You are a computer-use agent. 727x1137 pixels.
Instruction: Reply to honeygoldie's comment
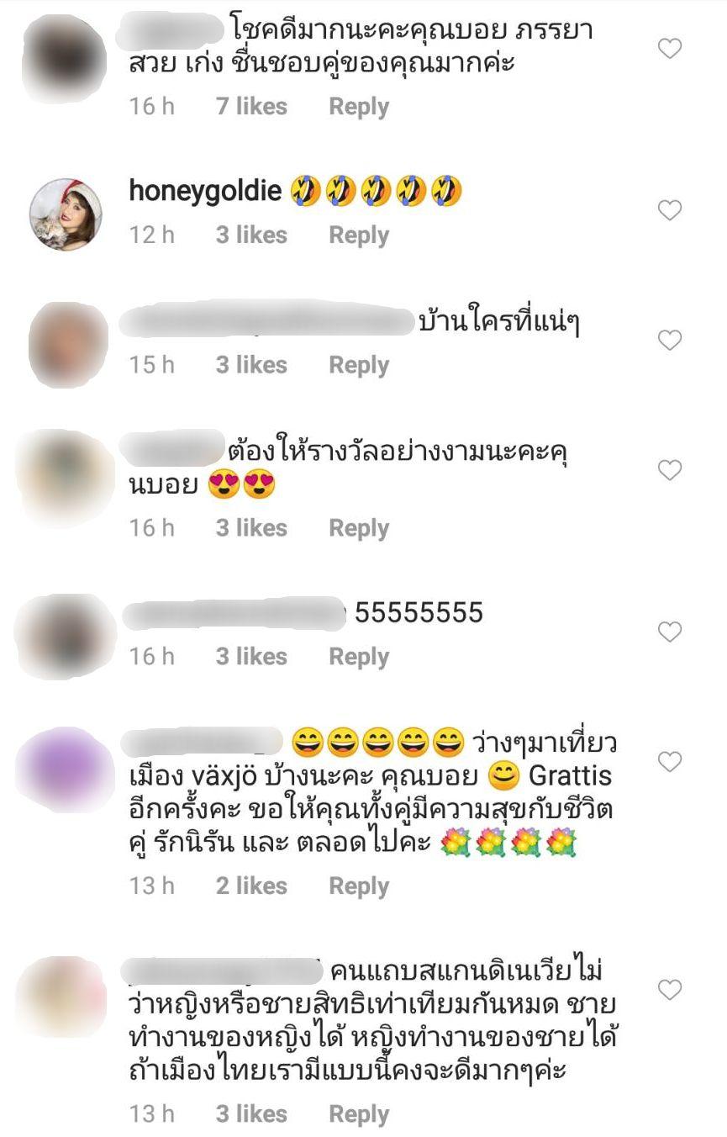[x=359, y=235]
